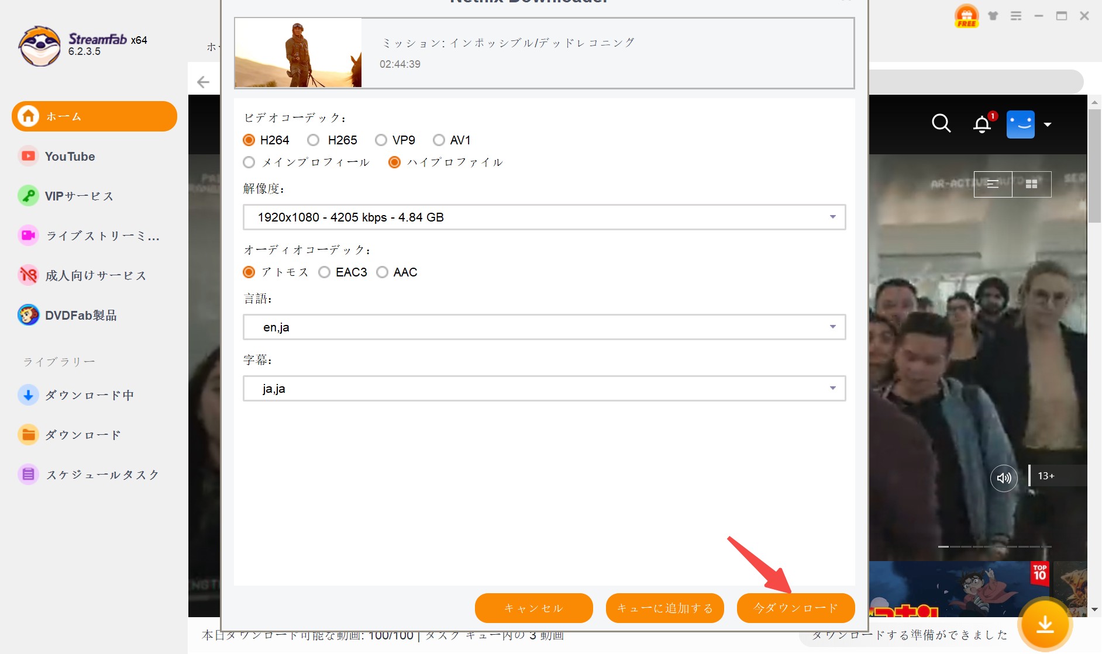This screenshot has height=654, width=1102.
Task: Open the 成人向けサービス section
Action: coord(95,275)
